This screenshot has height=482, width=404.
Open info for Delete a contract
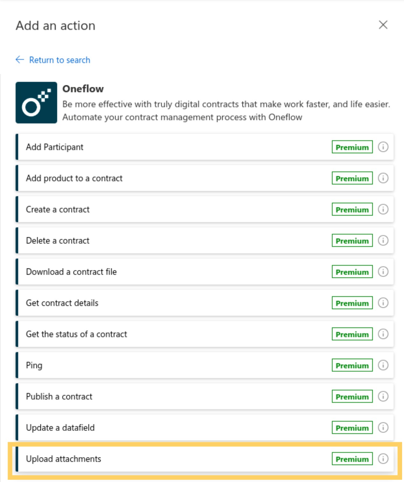tap(384, 241)
